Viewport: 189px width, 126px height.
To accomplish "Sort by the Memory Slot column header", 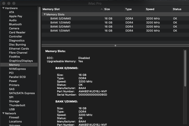I will point(51,9).
